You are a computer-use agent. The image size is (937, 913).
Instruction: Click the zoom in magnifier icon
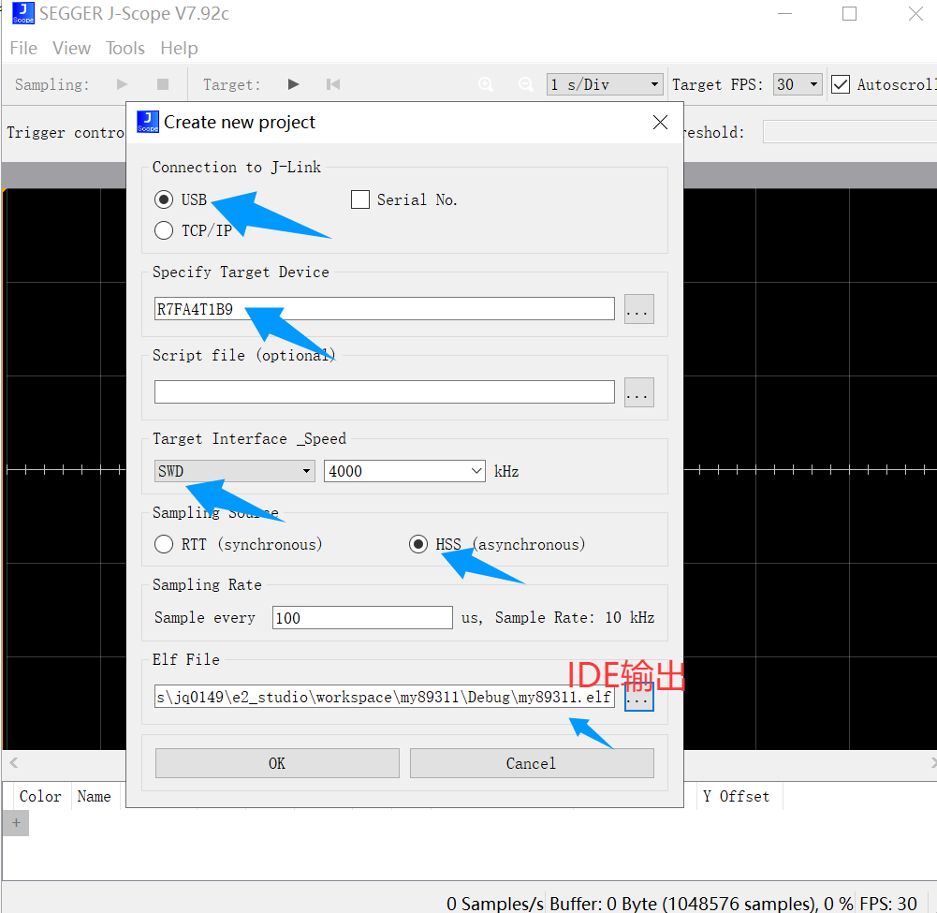(x=486, y=84)
